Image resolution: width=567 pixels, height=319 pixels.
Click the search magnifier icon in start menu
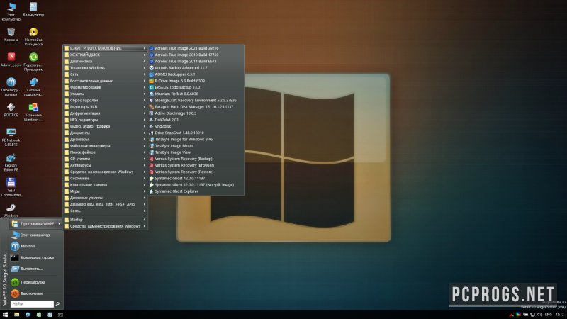tap(57, 304)
